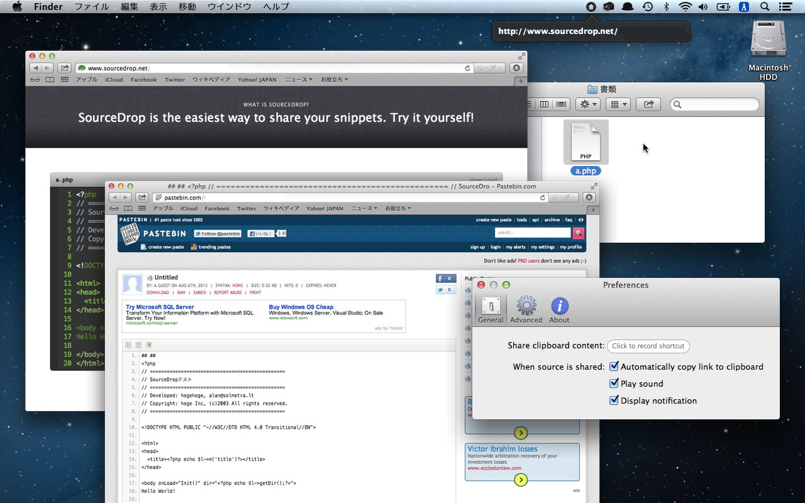Open the Finder arrange-by dropdown
Screen dimensions: 805x503
coord(618,104)
